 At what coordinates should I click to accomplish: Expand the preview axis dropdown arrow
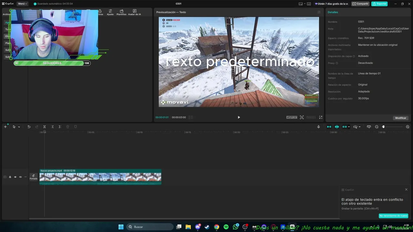359,127
